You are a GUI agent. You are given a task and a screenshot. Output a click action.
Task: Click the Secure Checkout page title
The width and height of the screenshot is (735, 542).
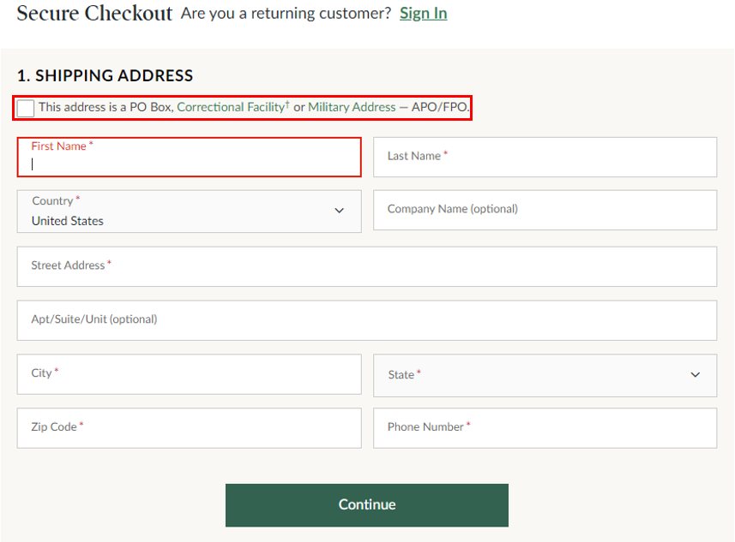(94, 13)
